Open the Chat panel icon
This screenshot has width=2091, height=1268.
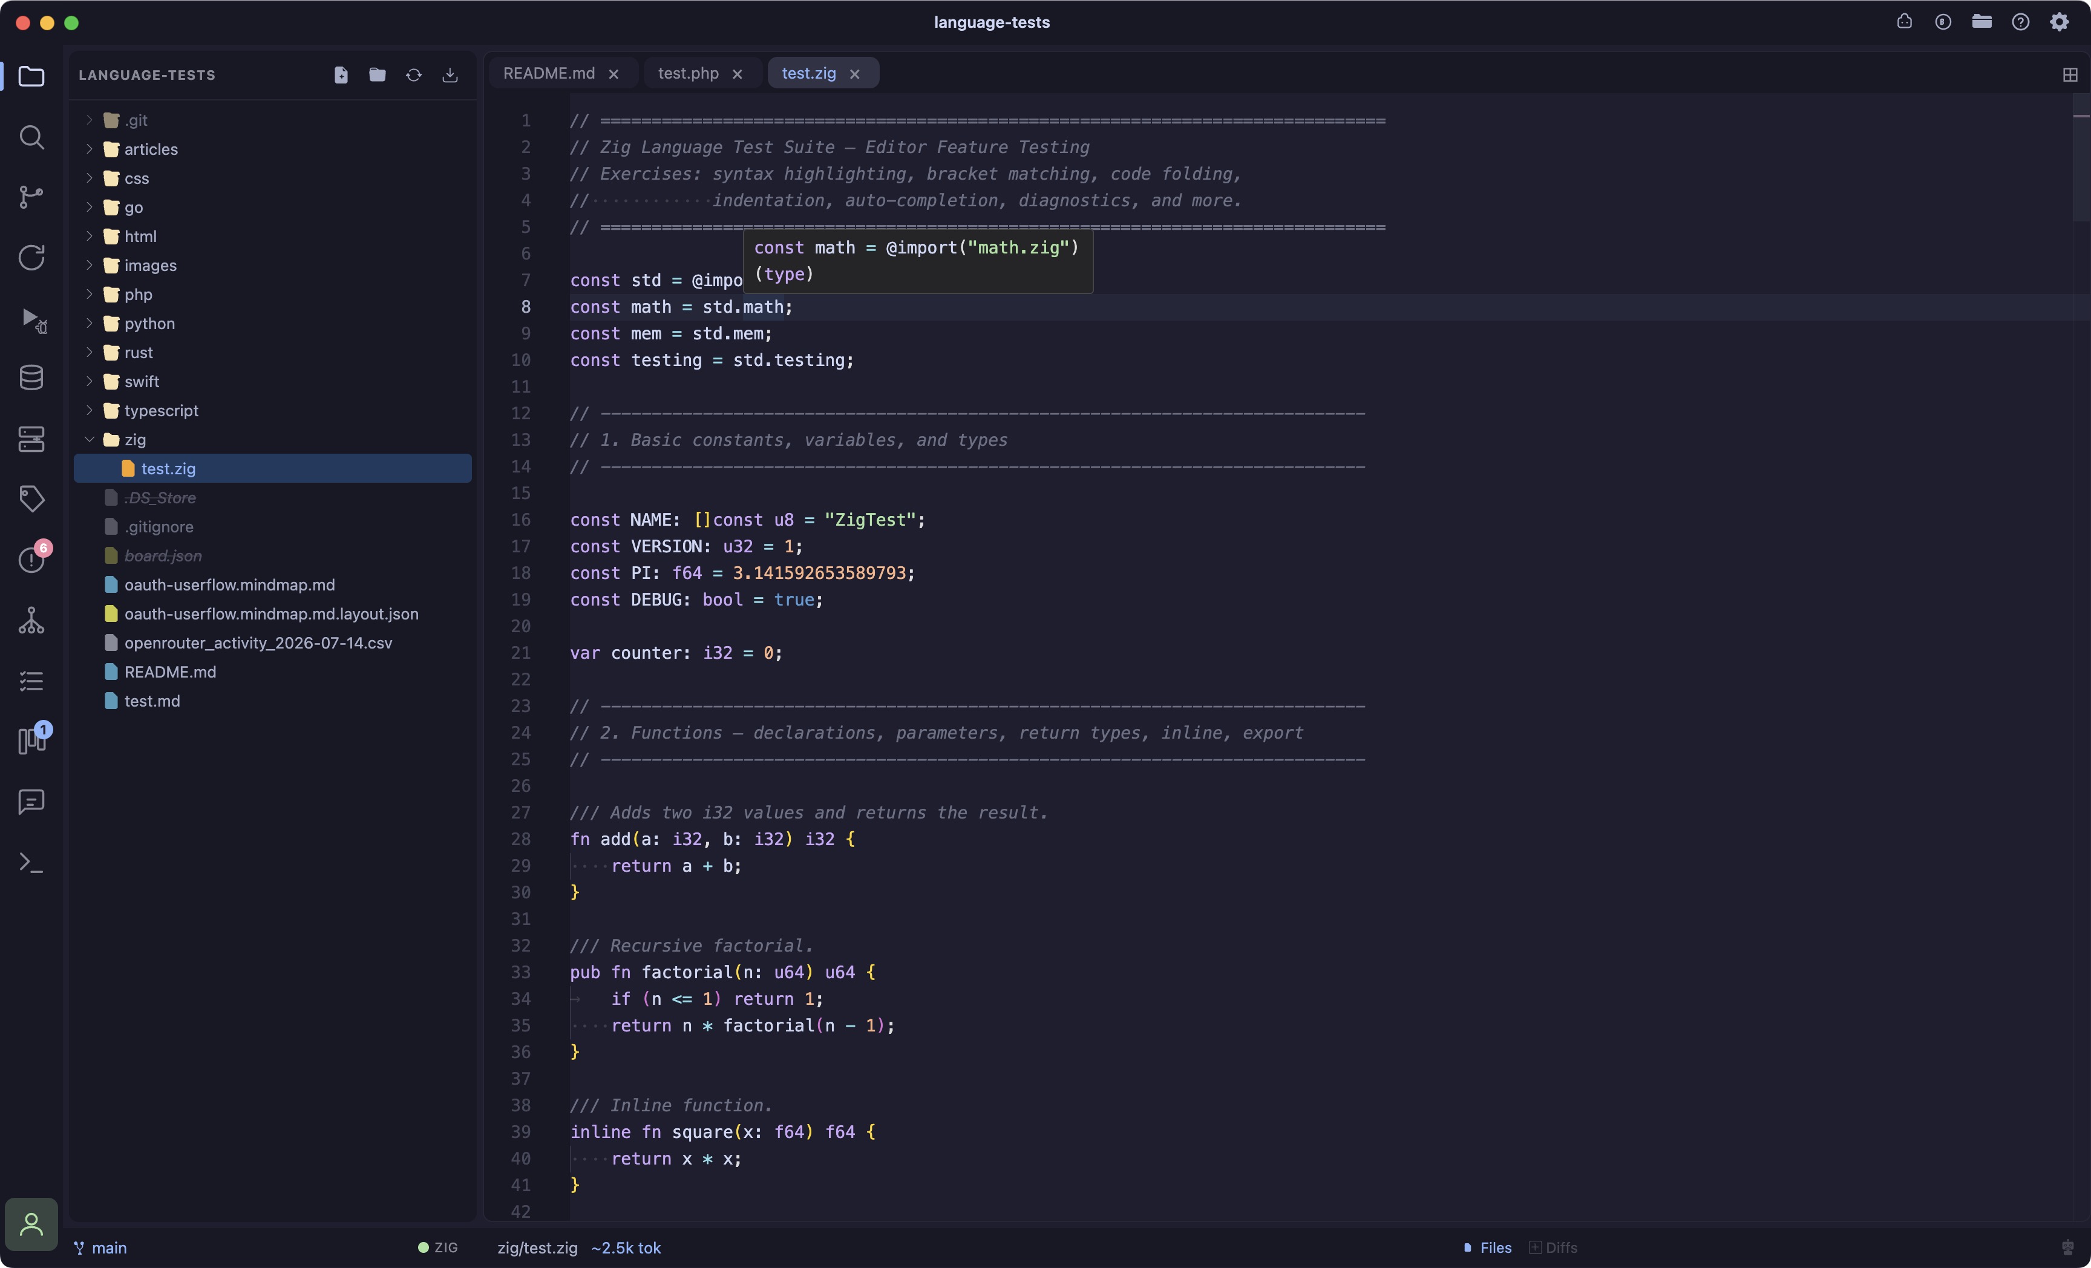click(31, 802)
